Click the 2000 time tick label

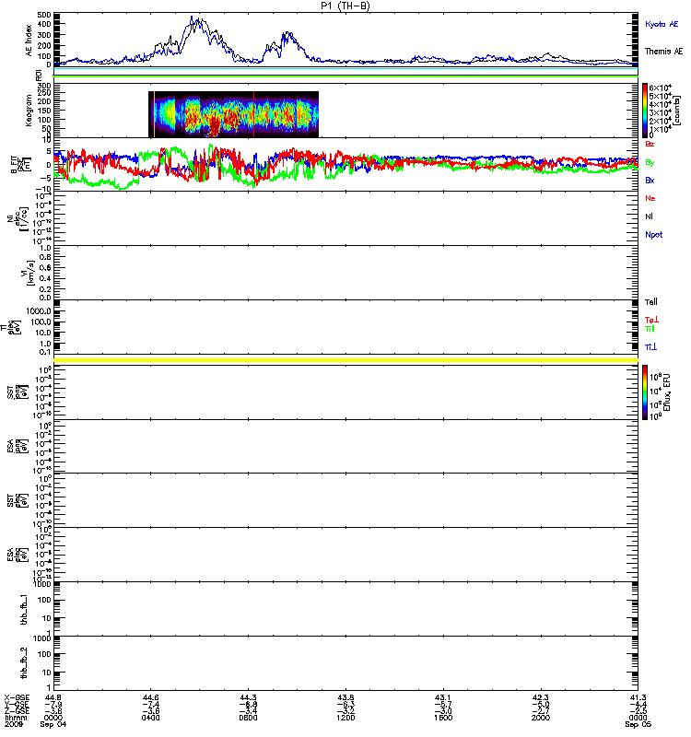click(x=541, y=718)
